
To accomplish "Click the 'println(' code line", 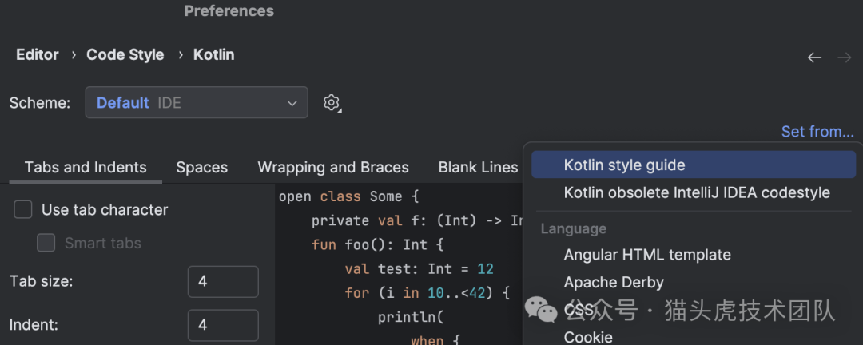I will [411, 318].
